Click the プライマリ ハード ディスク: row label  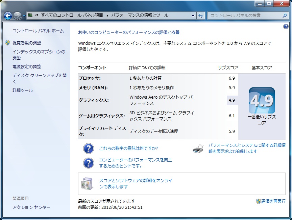[102, 131]
